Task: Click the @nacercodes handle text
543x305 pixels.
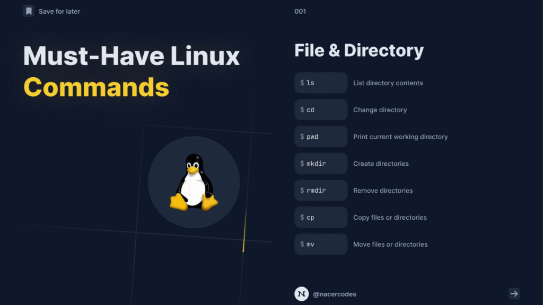Action: (x=334, y=294)
